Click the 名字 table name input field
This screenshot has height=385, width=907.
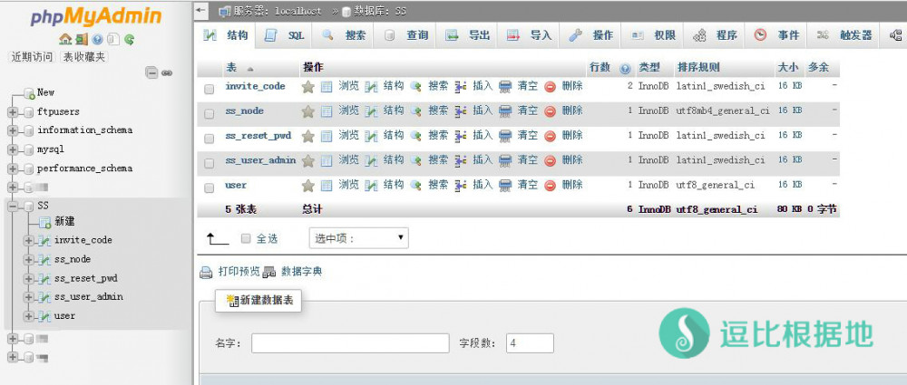[350, 343]
